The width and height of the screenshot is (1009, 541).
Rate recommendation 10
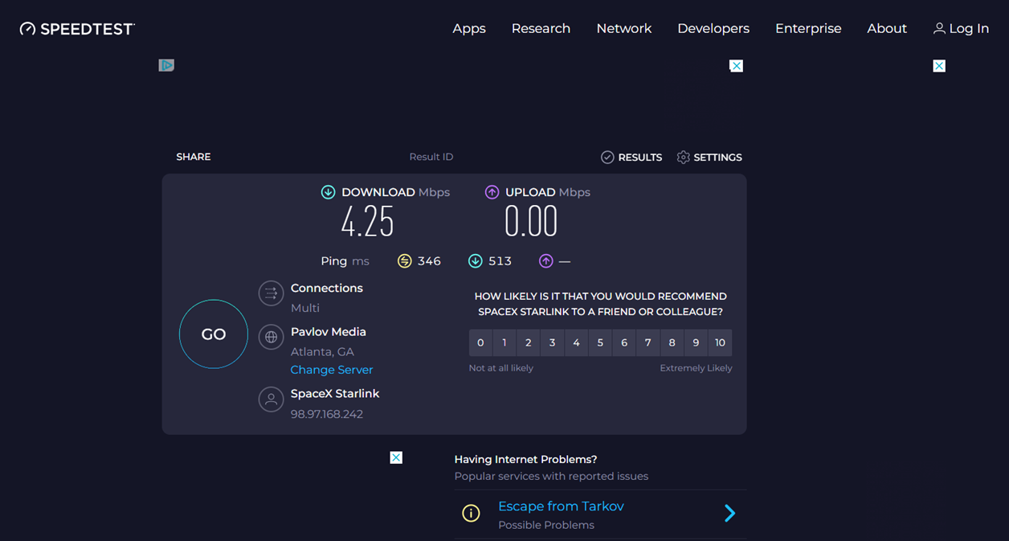(x=720, y=342)
